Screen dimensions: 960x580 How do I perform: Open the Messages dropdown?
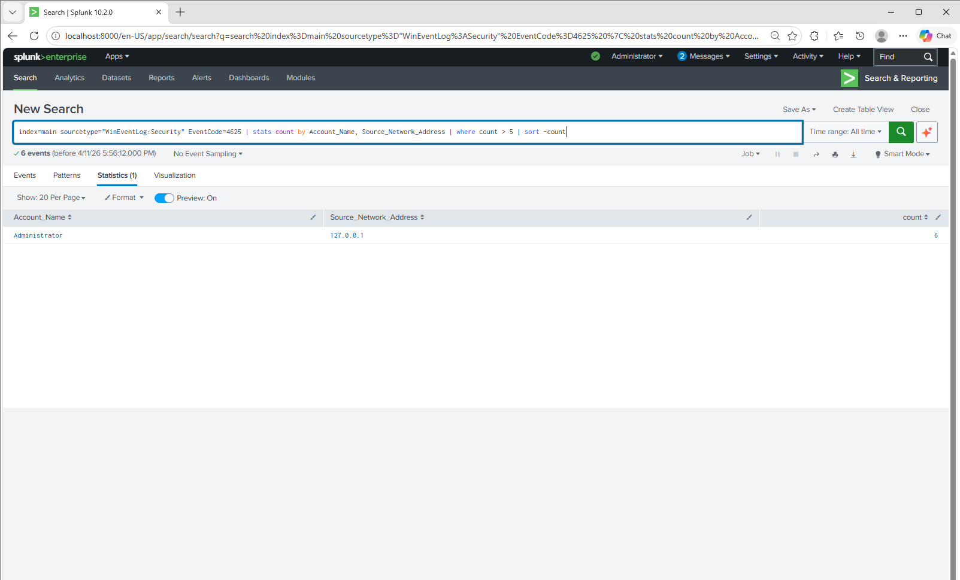pyautogui.click(x=704, y=56)
